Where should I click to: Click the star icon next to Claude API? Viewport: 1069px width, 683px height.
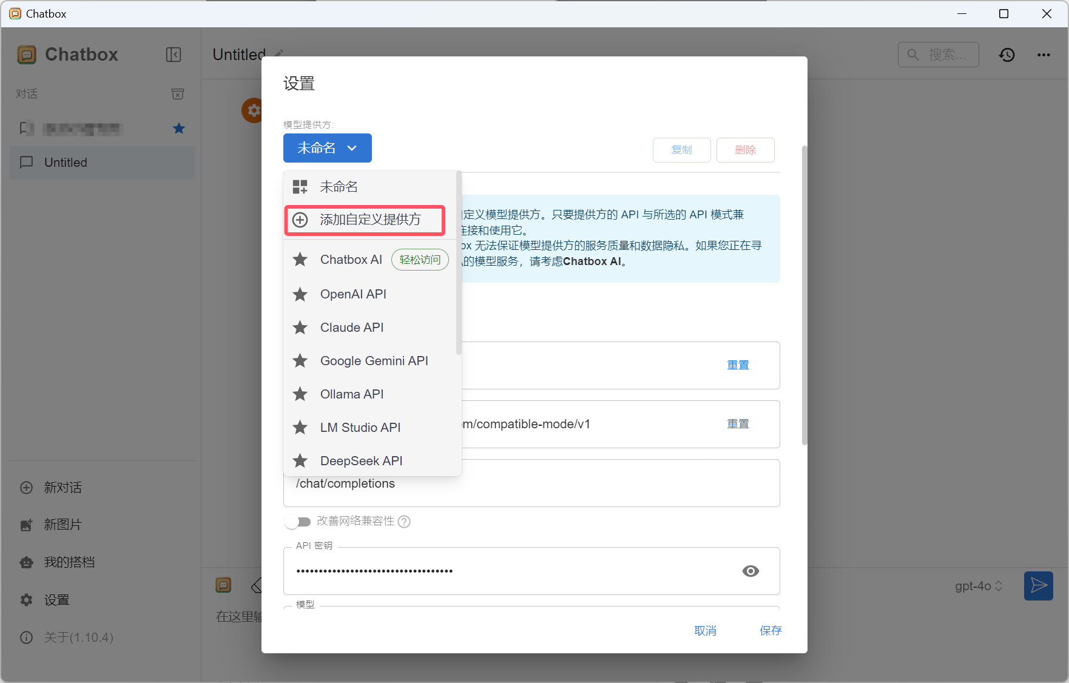click(300, 328)
